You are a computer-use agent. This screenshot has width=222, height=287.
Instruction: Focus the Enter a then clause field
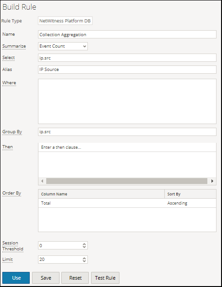click(x=127, y=147)
